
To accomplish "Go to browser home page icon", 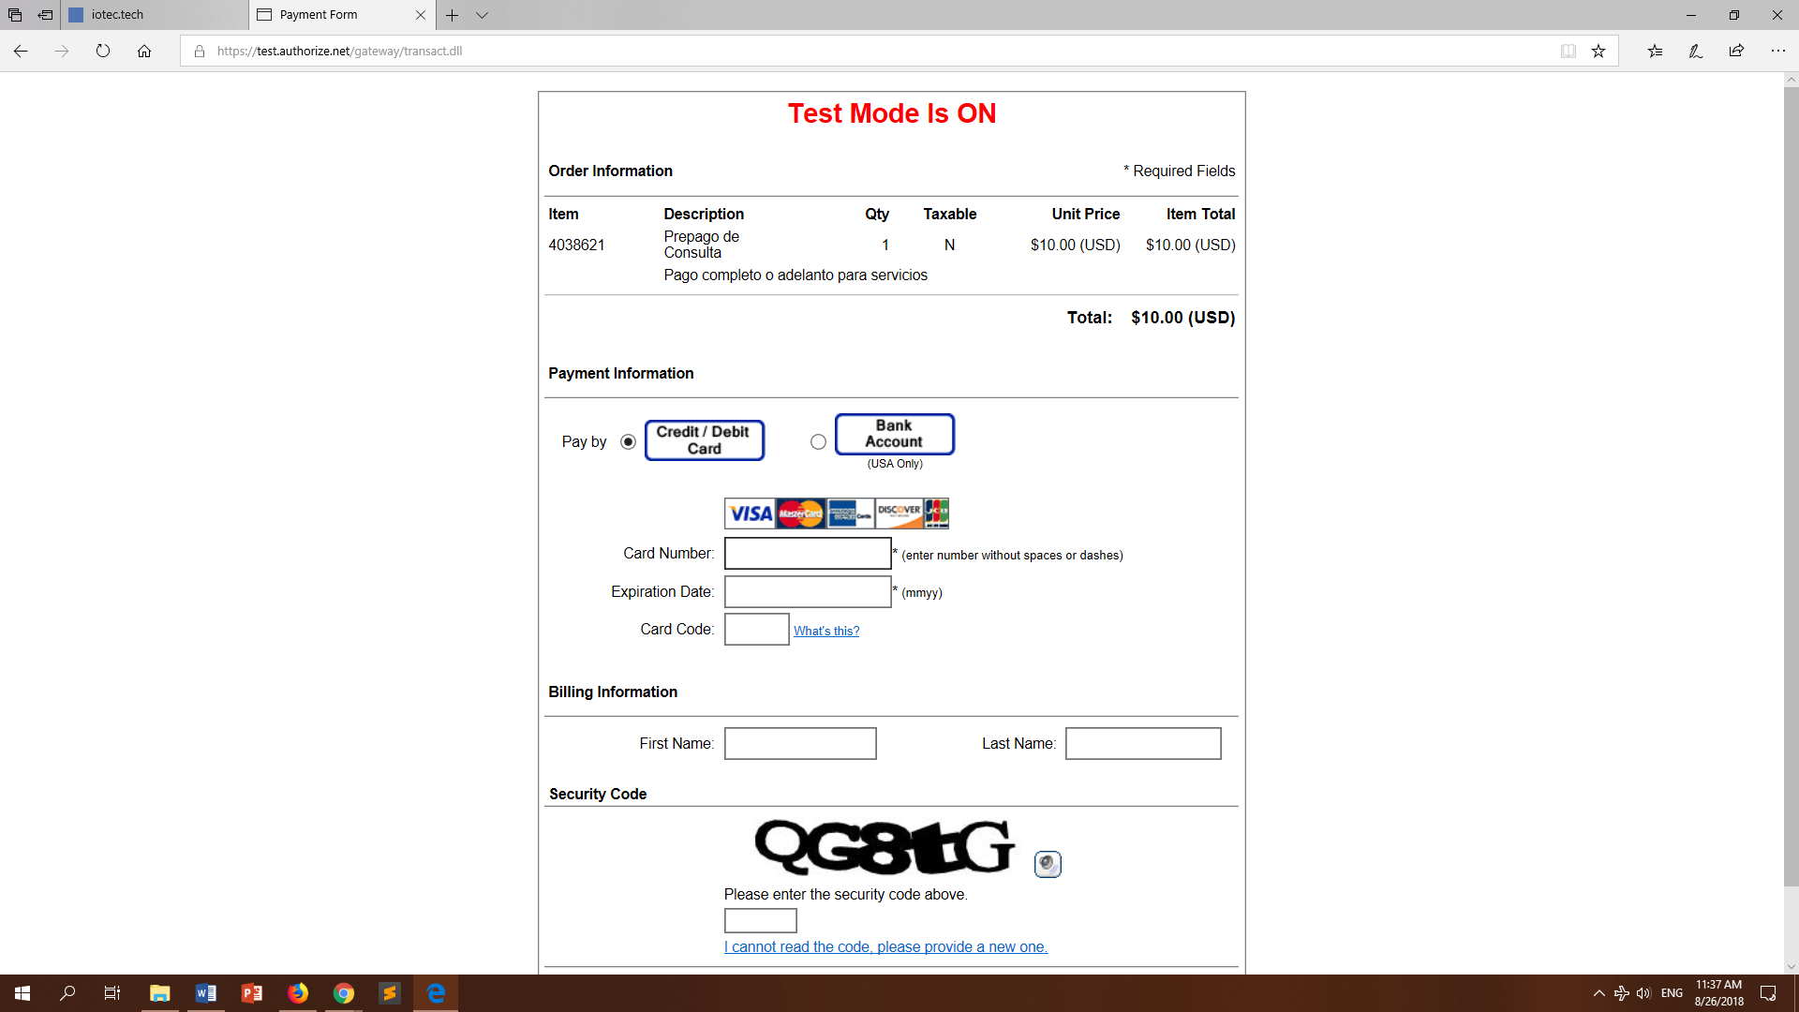I will tap(144, 52).
